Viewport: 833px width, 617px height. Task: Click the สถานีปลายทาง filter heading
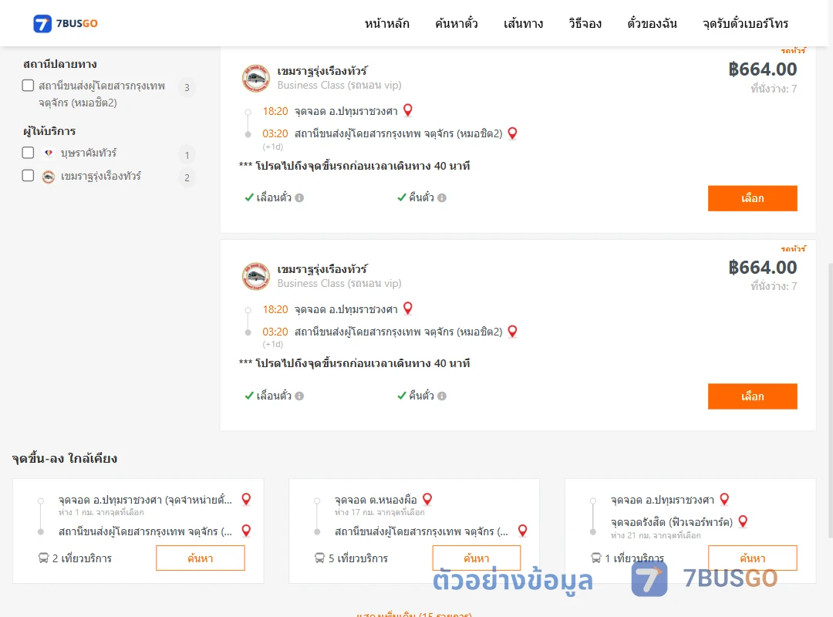point(60,64)
